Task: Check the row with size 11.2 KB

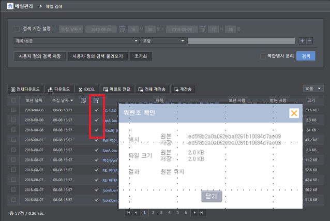Action: 13,160
